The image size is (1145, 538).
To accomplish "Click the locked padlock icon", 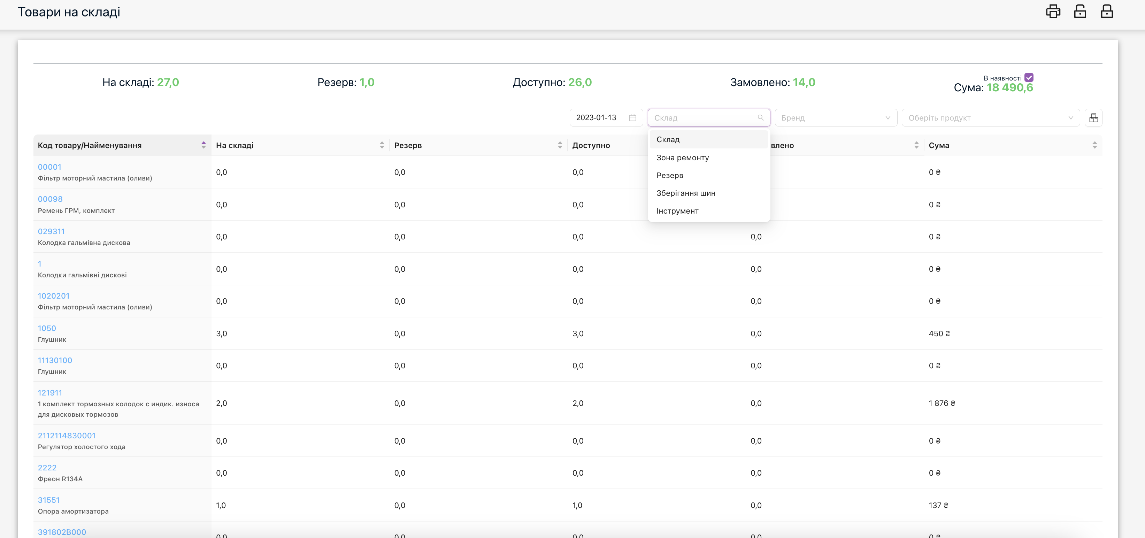I will tap(1106, 11).
